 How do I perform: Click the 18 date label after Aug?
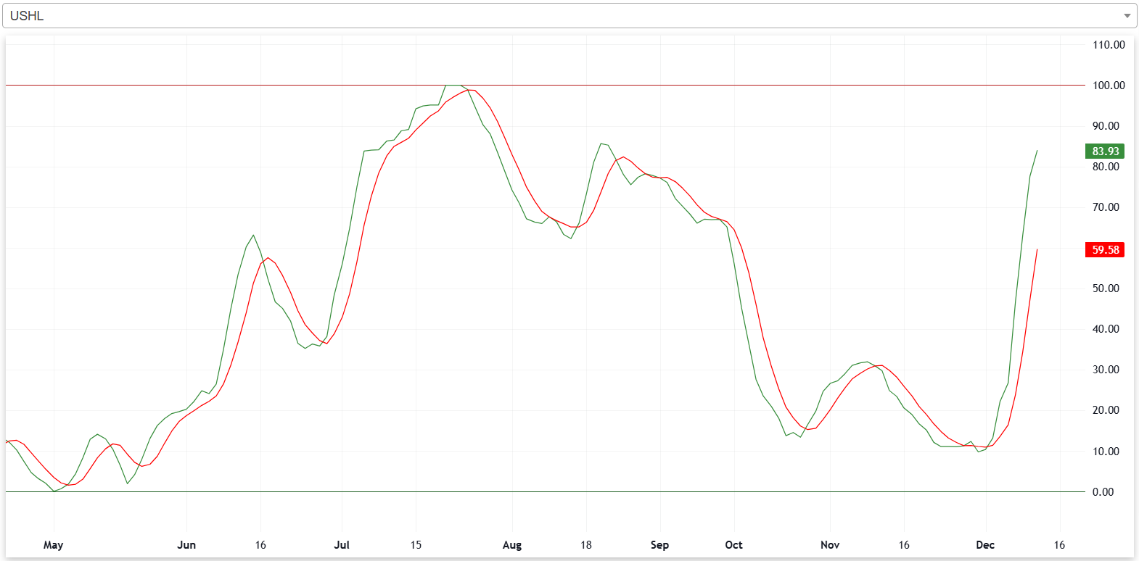pyautogui.click(x=586, y=545)
